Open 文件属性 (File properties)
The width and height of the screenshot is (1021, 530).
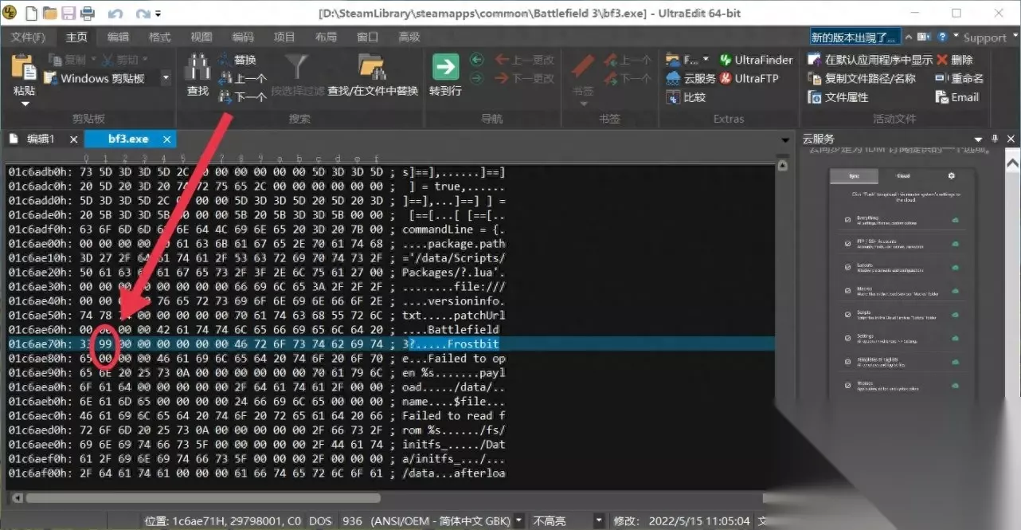pyautogui.click(x=838, y=97)
